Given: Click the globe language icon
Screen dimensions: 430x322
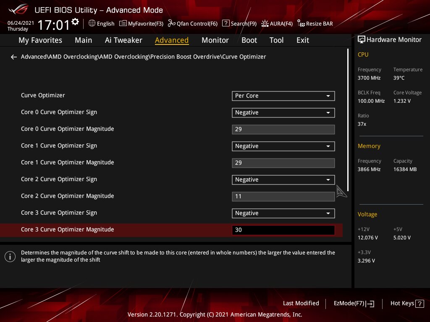Looking at the screenshot, I should point(92,23).
